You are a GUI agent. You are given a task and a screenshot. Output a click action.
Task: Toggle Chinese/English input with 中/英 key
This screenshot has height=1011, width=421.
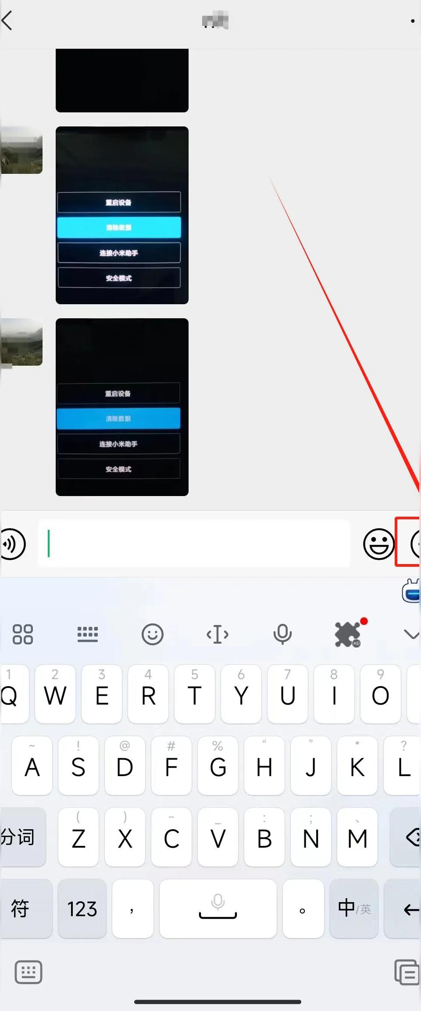354,908
